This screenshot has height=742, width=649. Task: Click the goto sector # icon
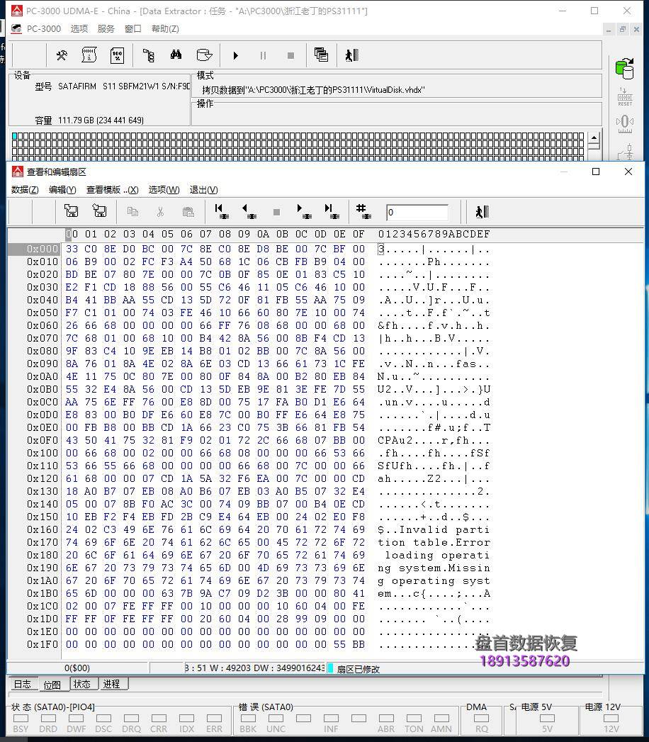click(x=362, y=211)
